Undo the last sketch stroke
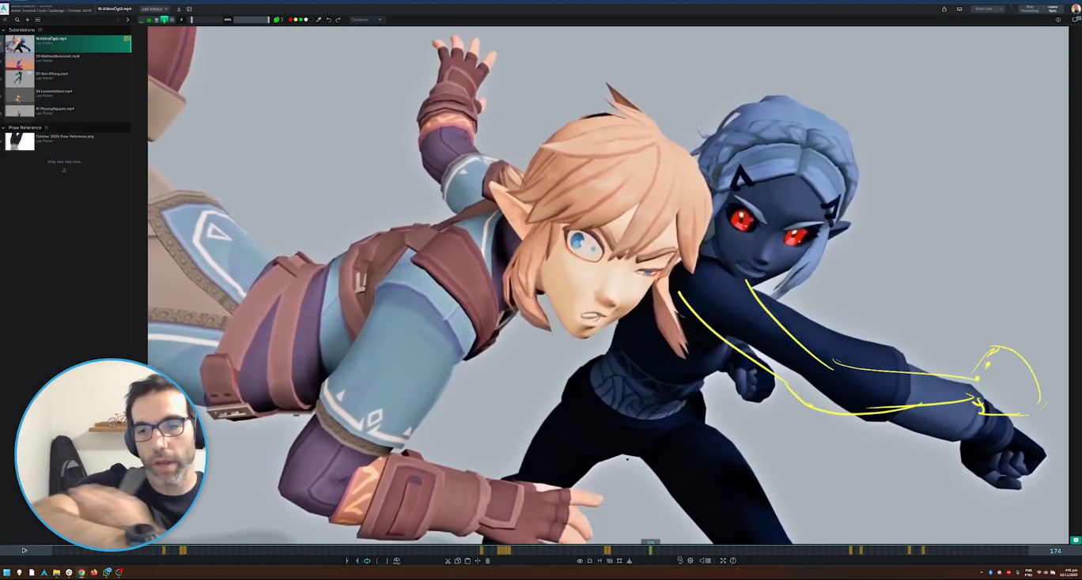This screenshot has width=1082, height=580. point(329,20)
